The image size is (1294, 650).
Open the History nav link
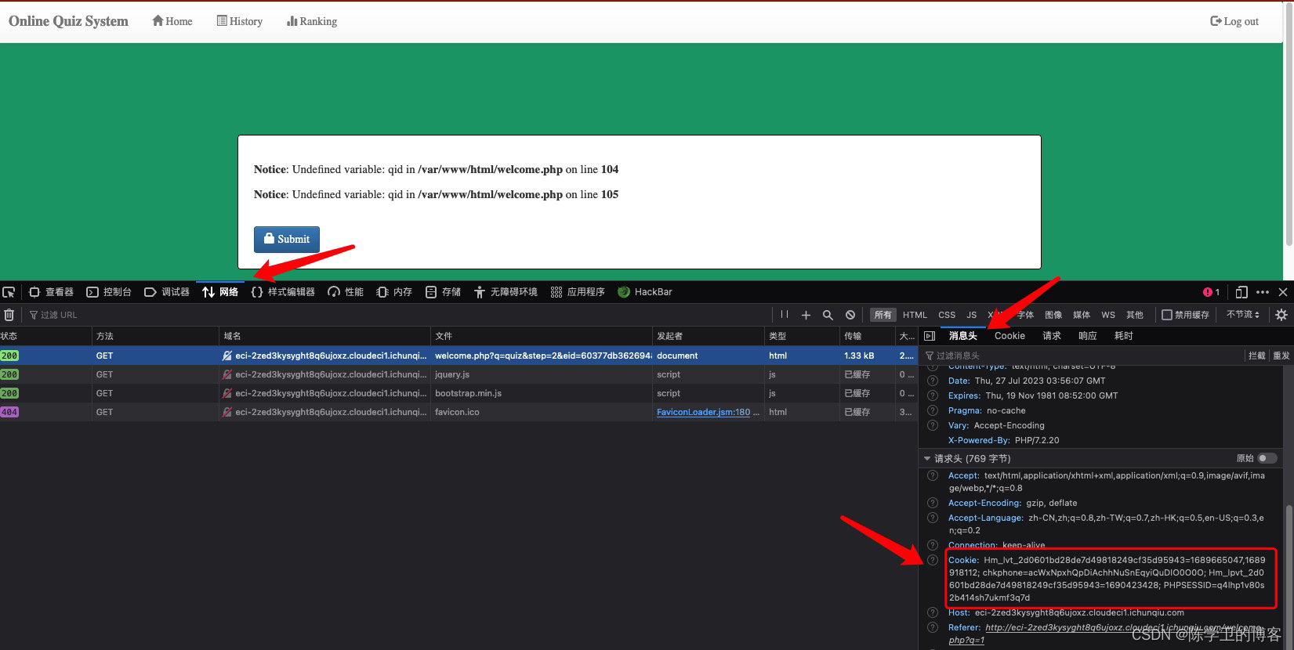click(x=240, y=21)
